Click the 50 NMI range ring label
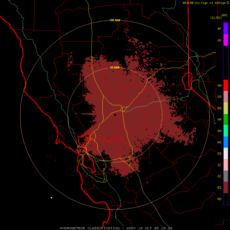 pyautogui.click(x=115, y=67)
